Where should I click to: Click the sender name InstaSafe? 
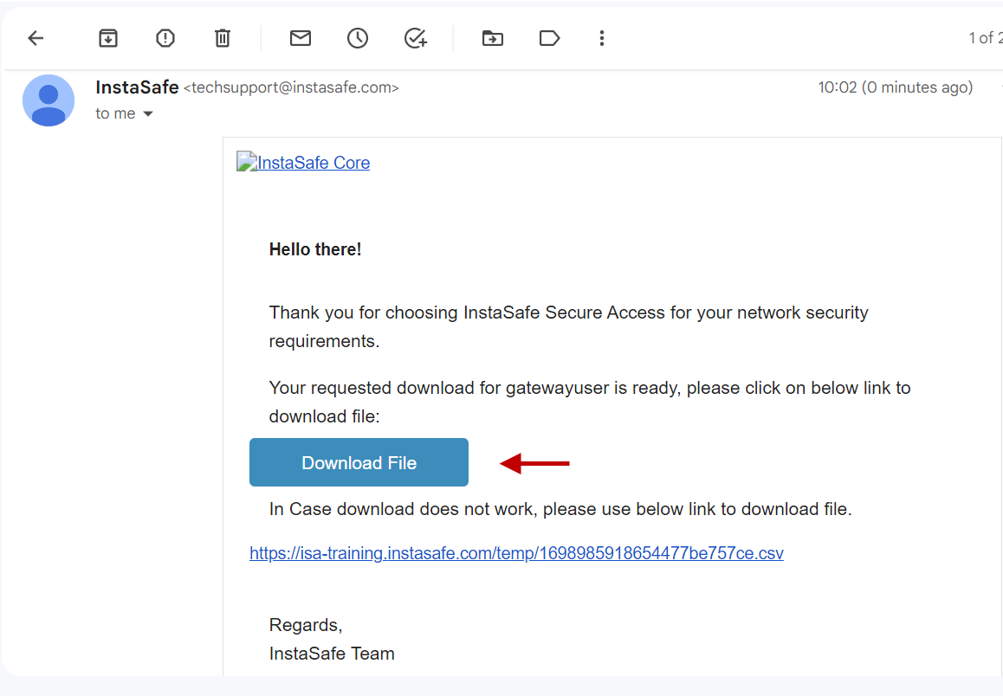point(137,87)
